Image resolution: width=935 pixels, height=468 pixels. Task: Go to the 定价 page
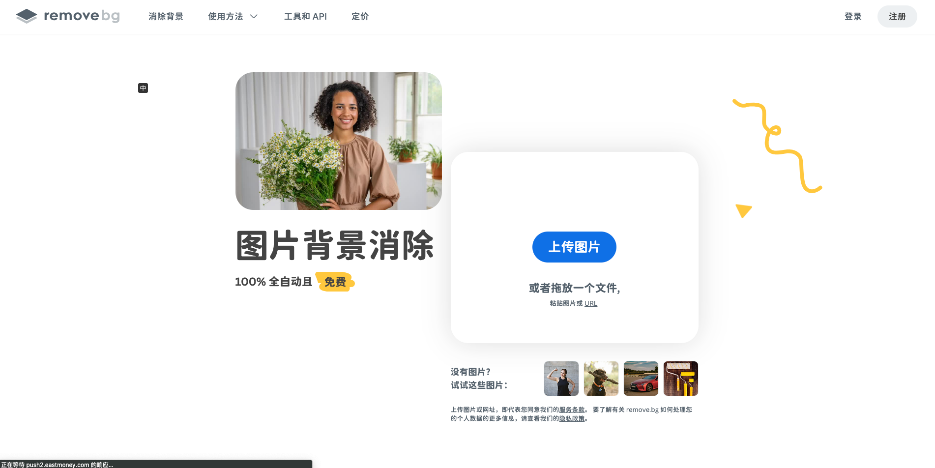point(360,16)
